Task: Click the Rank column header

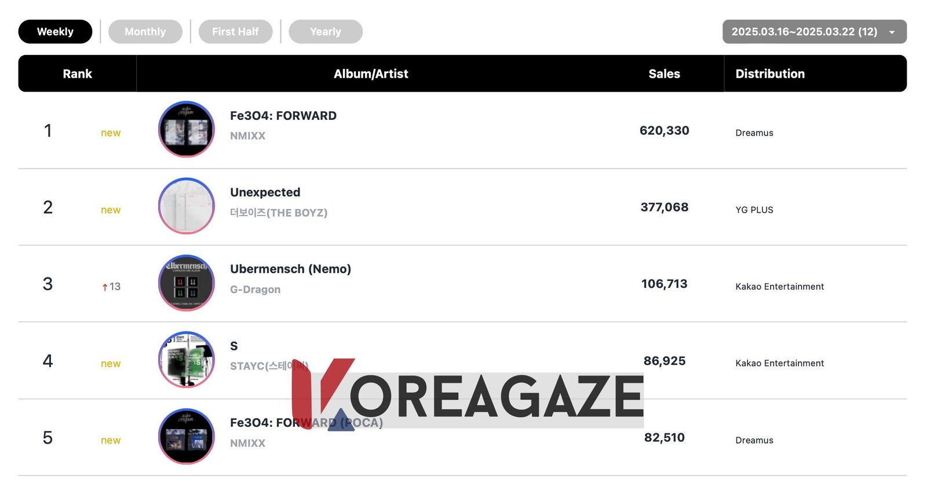Action: [77, 74]
